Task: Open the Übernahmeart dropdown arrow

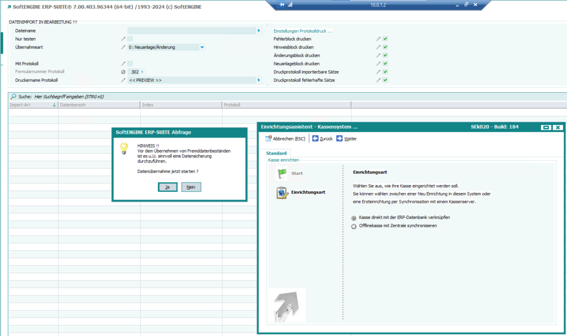Action: click(202, 47)
